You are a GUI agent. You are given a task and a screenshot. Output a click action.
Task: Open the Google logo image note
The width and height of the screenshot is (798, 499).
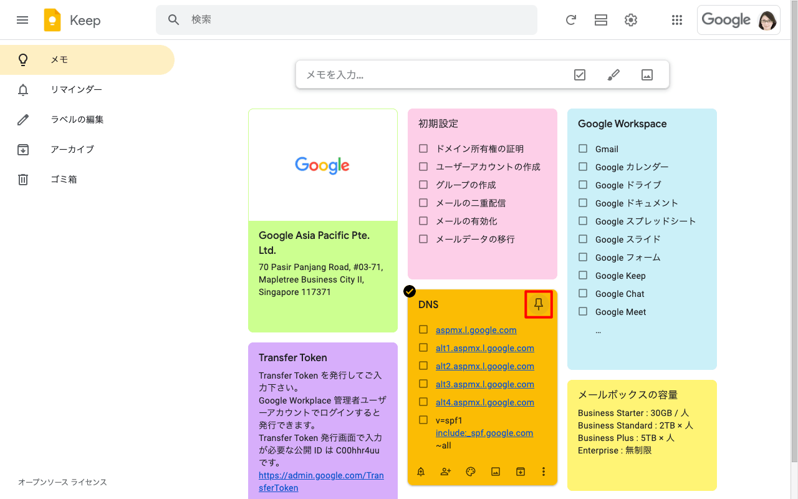(x=323, y=165)
